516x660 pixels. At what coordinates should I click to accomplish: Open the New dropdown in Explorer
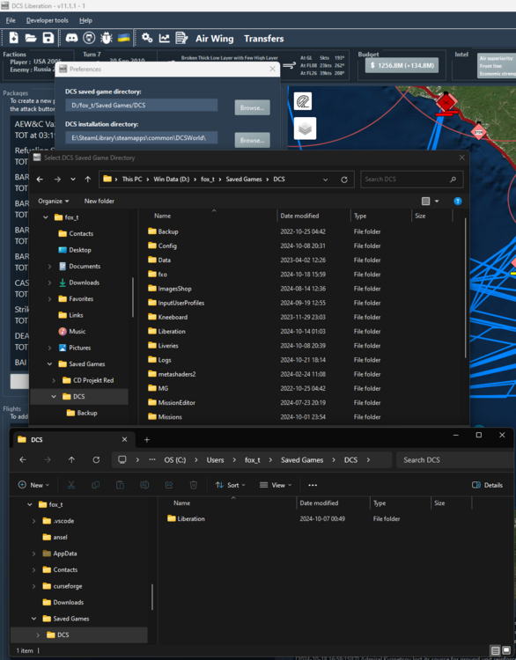33,485
